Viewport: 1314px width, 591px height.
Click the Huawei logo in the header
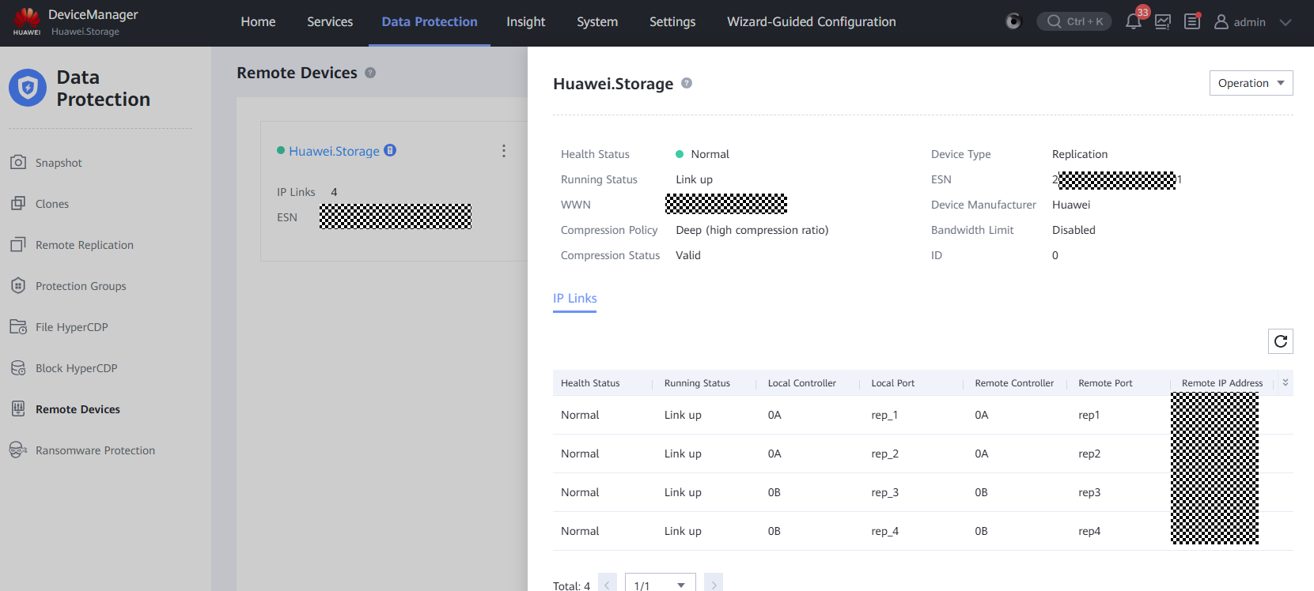tap(27, 21)
